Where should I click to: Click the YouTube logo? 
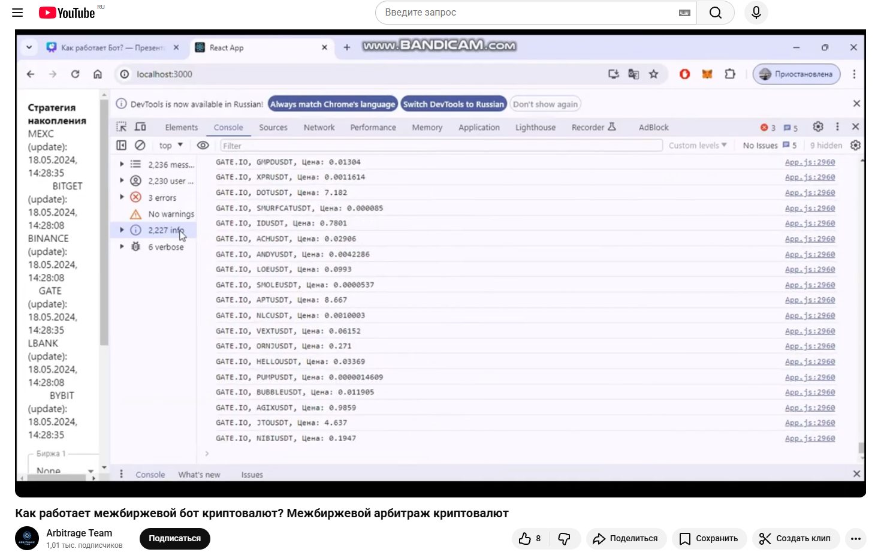tap(67, 13)
